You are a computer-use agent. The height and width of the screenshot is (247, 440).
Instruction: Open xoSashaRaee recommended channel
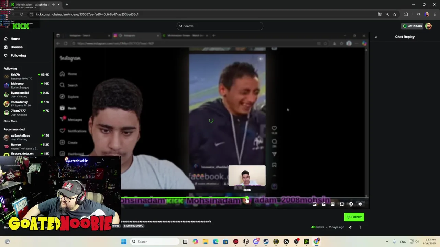coord(26,137)
